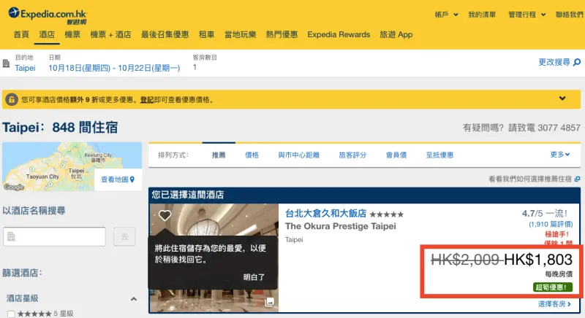Collapse the 酒店星級 filter section

coord(134,299)
